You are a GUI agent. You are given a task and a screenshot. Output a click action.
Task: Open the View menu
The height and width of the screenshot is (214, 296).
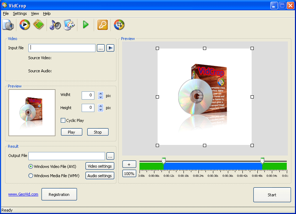tap(35, 13)
